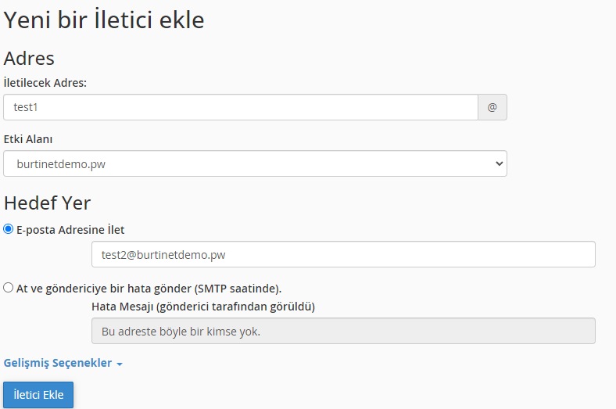The width and height of the screenshot is (616, 409).
Task: Click the "Hedef Yer" section heading
Action: (48, 203)
